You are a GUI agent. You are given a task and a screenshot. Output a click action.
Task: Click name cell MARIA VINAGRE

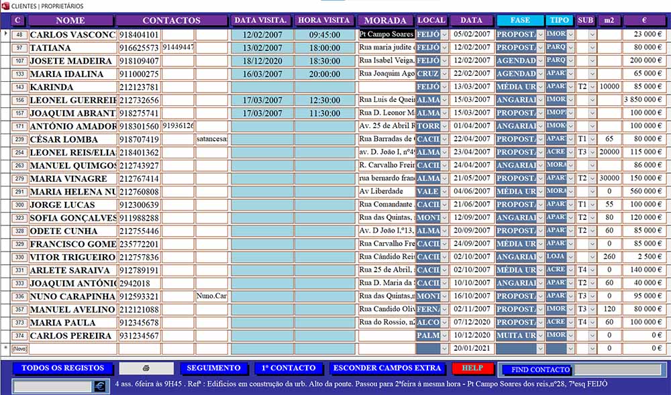click(72, 178)
